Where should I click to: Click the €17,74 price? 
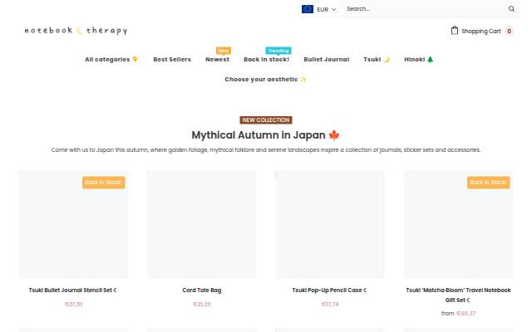point(330,305)
